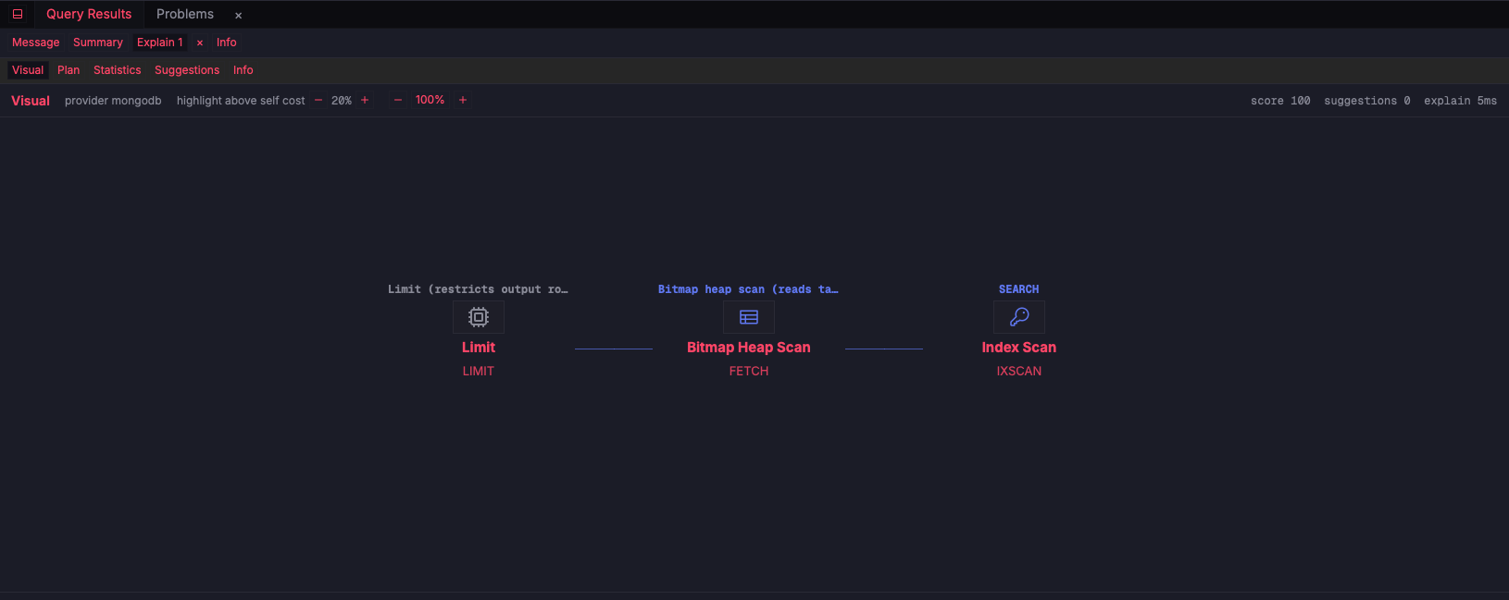Click the 100% zoom value
Viewport: 1509px width, 600px height.
tap(430, 100)
